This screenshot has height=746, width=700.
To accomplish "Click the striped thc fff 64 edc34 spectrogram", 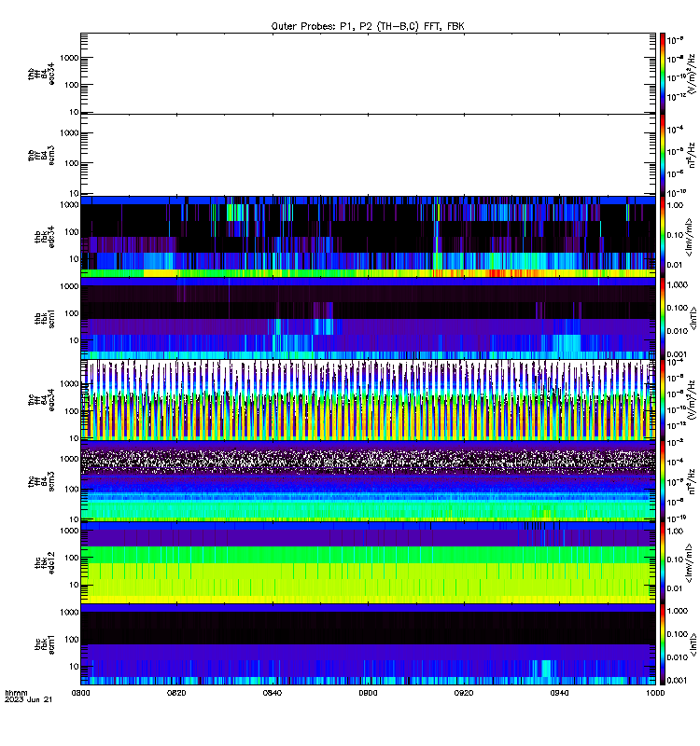I will click(x=368, y=400).
